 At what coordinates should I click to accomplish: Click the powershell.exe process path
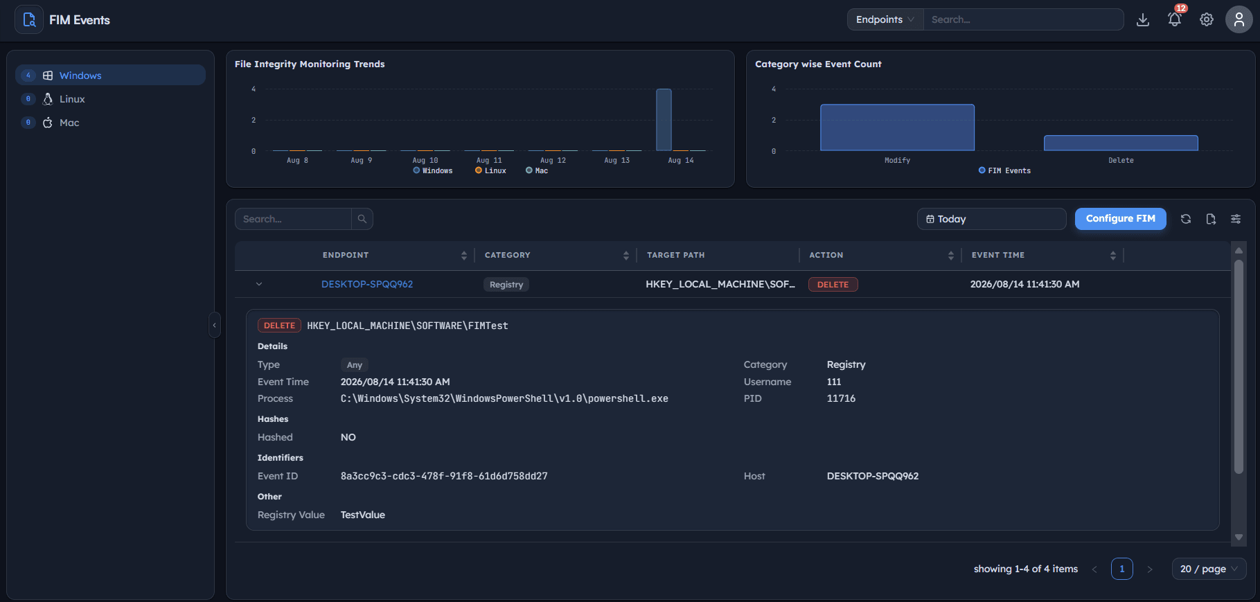tap(504, 398)
